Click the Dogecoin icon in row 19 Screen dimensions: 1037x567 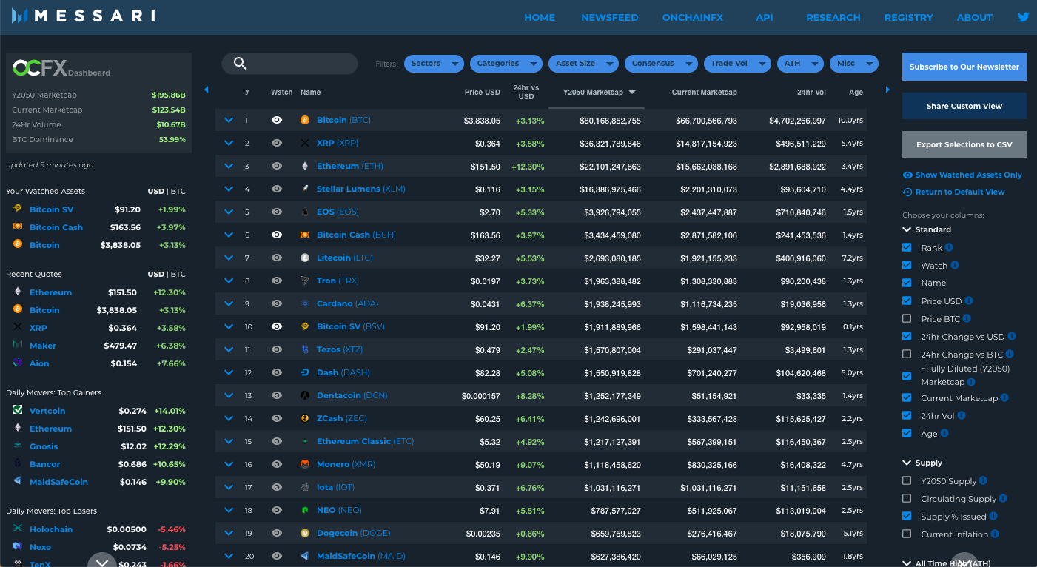(x=305, y=533)
